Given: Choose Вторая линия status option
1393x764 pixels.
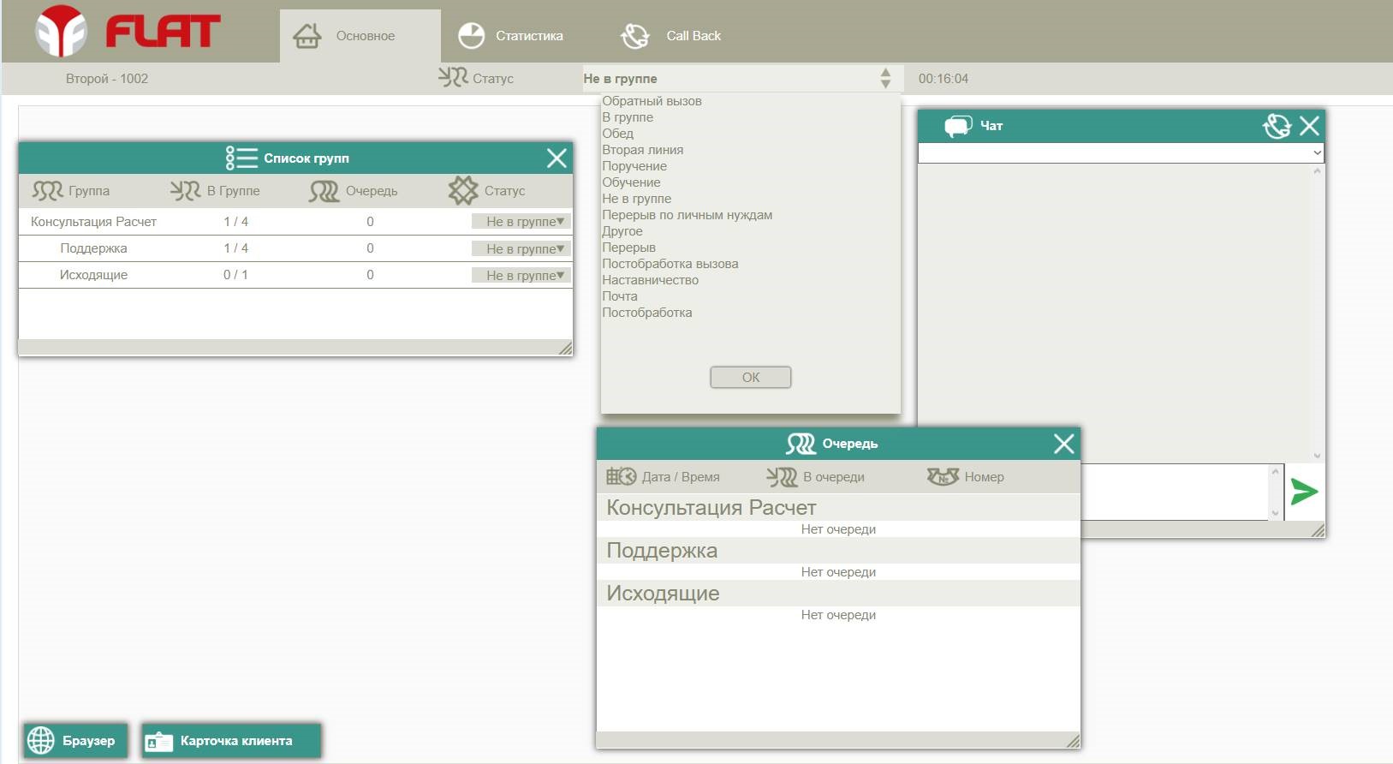Looking at the screenshot, I should (x=642, y=150).
